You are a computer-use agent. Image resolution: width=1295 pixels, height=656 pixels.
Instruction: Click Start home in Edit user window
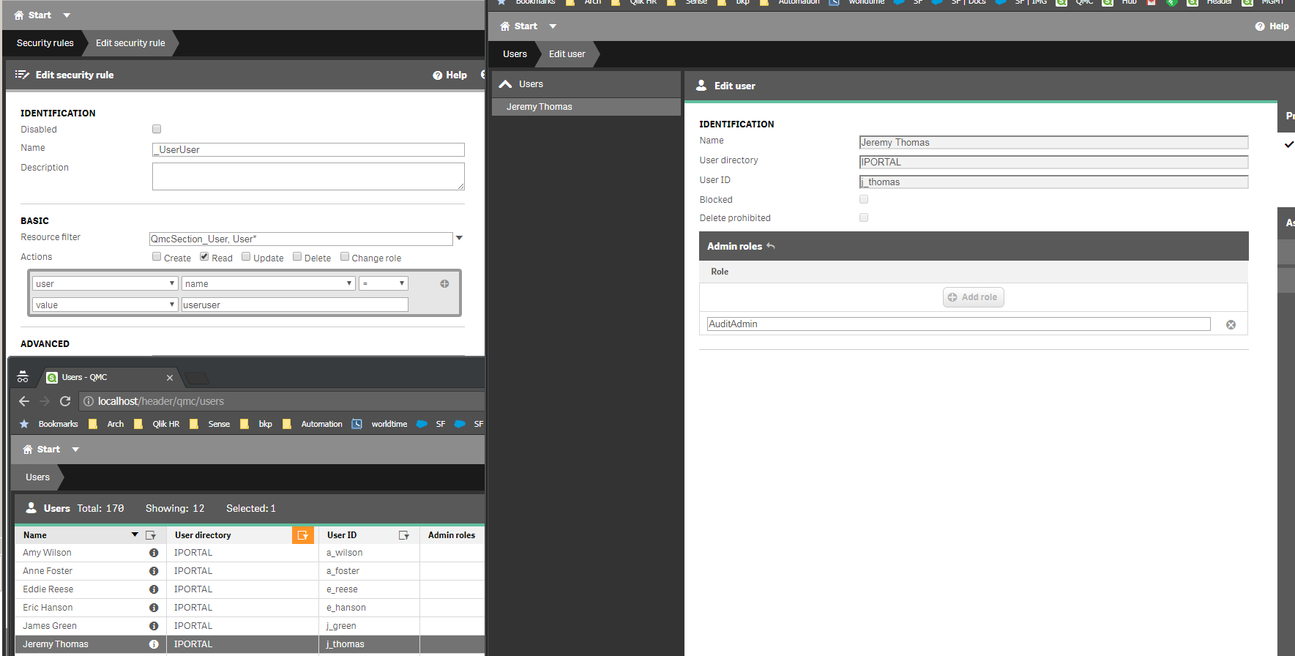(x=518, y=26)
